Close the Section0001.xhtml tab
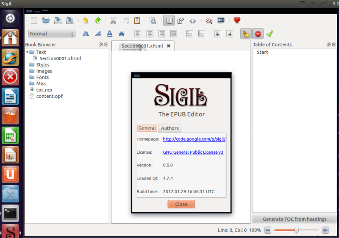Image resolution: width=339 pixels, height=238 pixels. click(x=169, y=46)
